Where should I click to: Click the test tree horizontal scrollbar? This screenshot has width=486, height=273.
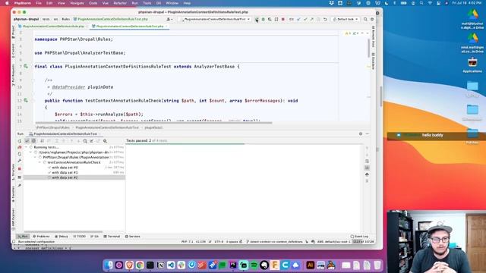[x=63, y=231]
